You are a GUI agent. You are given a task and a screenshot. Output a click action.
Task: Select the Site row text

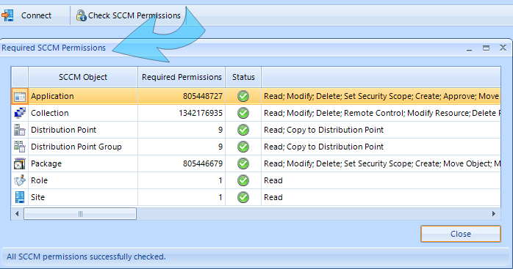pos(37,197)
